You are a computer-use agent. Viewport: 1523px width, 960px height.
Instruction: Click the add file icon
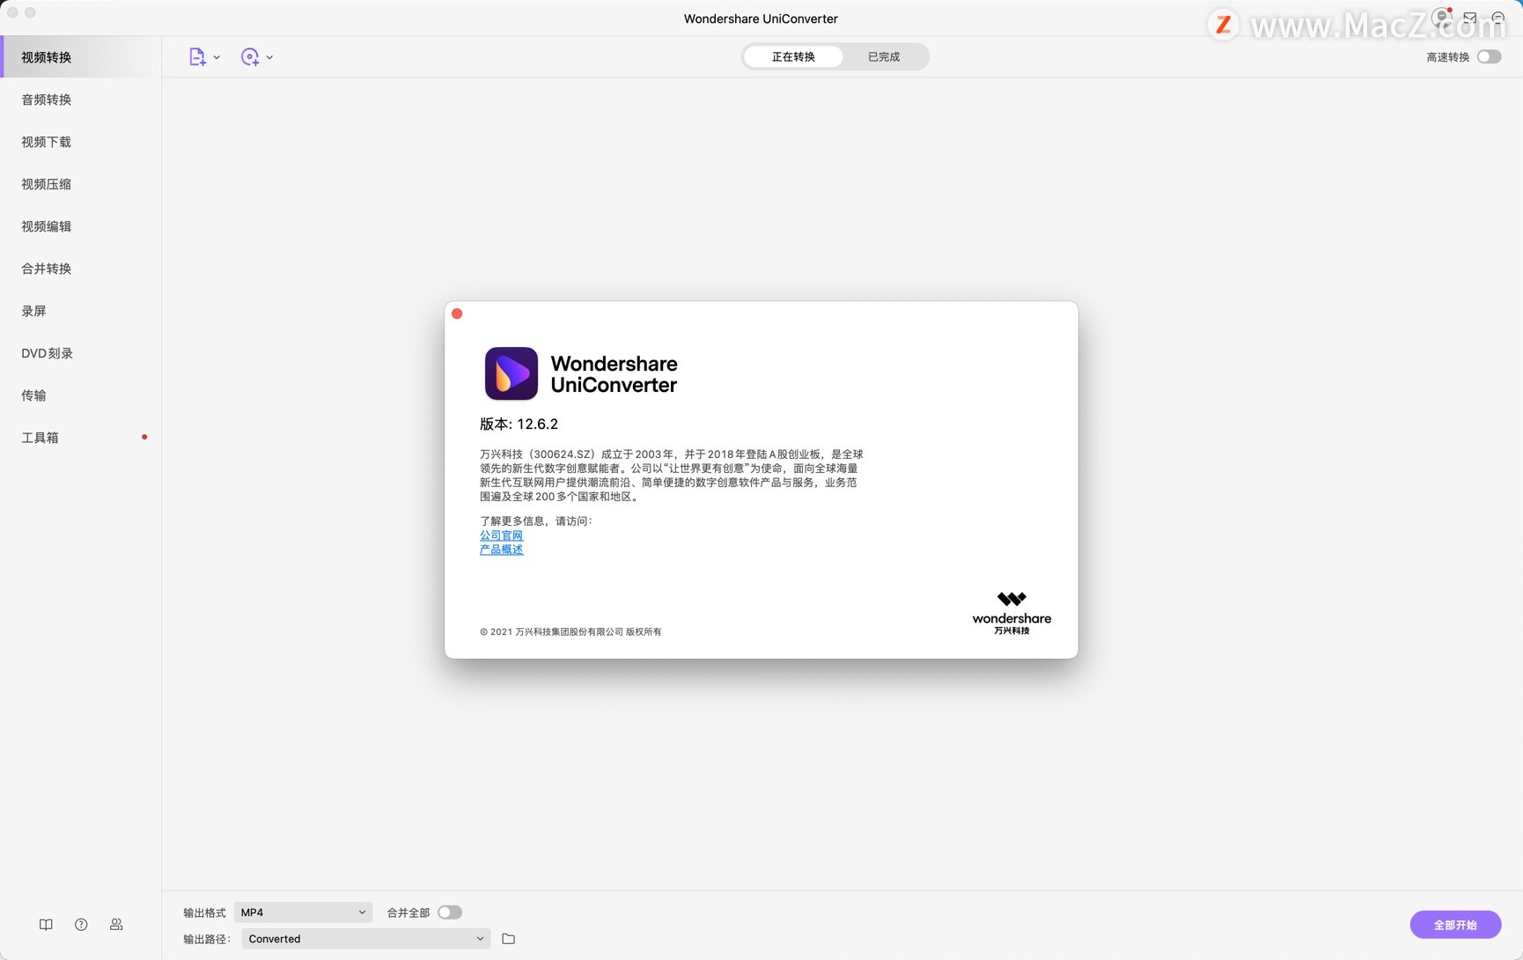pyautogui.click(x=197, y=57)
